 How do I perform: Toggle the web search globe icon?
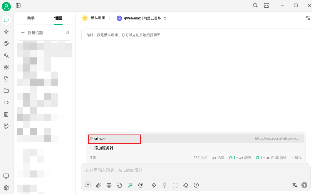point(109,185)
